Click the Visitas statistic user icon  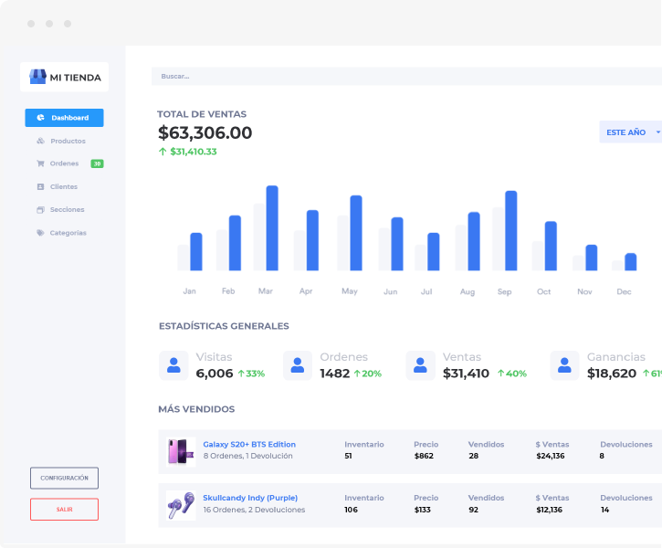[173, 365]
